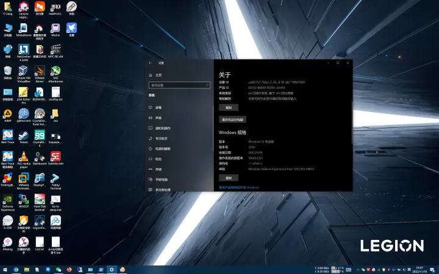Click 复制 (Copy) button below Windows specifications

tap(228, 178)
